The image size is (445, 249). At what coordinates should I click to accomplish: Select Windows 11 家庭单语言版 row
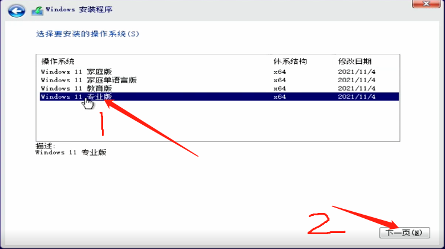point(219,80)
